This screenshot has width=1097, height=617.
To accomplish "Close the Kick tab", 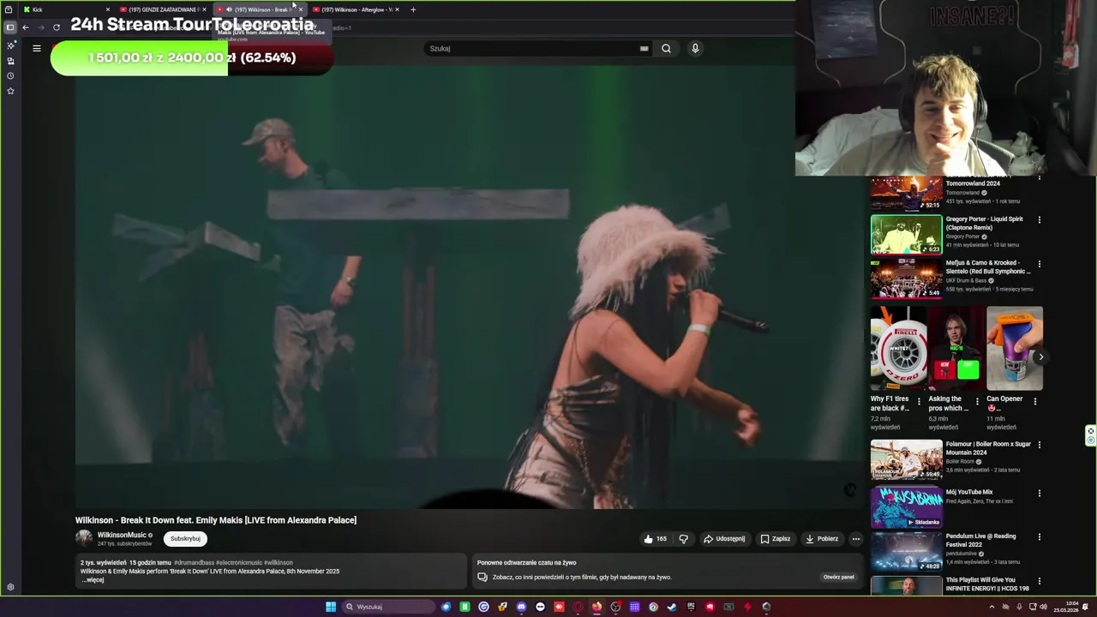I will (107, 9).
